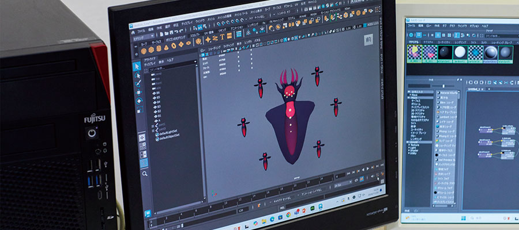
Task: Click the Maya logo icon at bottom-left
Action: click(x=148, y=213)
